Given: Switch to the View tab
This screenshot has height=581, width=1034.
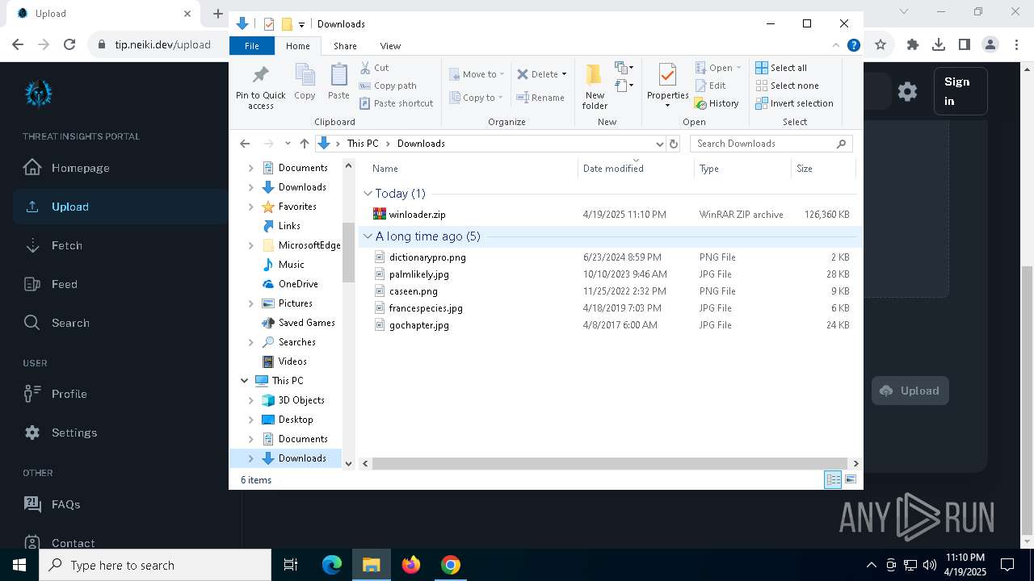Looking at the screenshot, I should click(390, 46).
